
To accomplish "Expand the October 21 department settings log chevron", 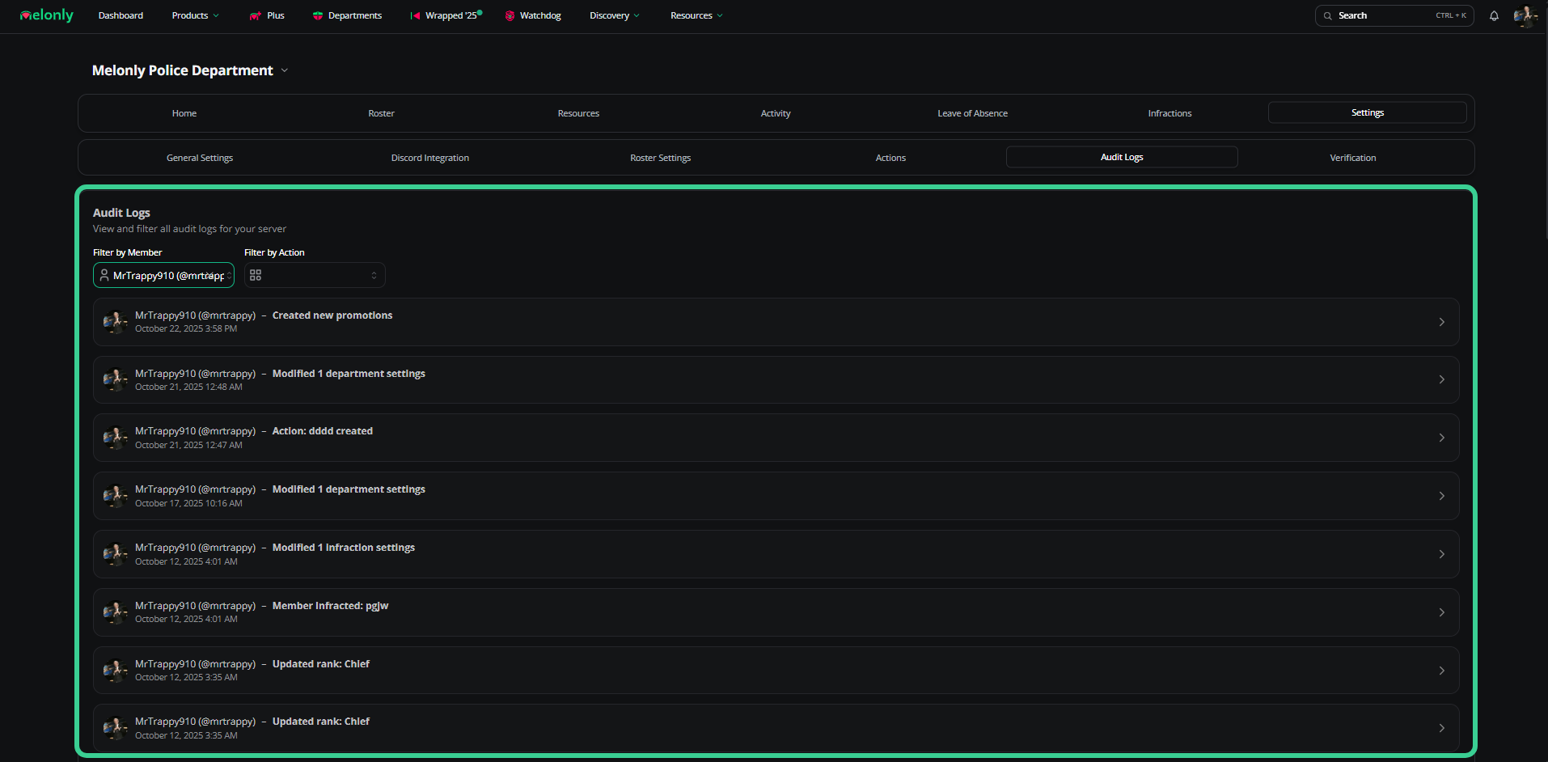I will (x=1441, y=379).
